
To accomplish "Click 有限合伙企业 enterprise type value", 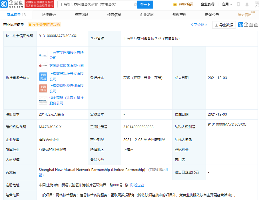I will point(49,140).
